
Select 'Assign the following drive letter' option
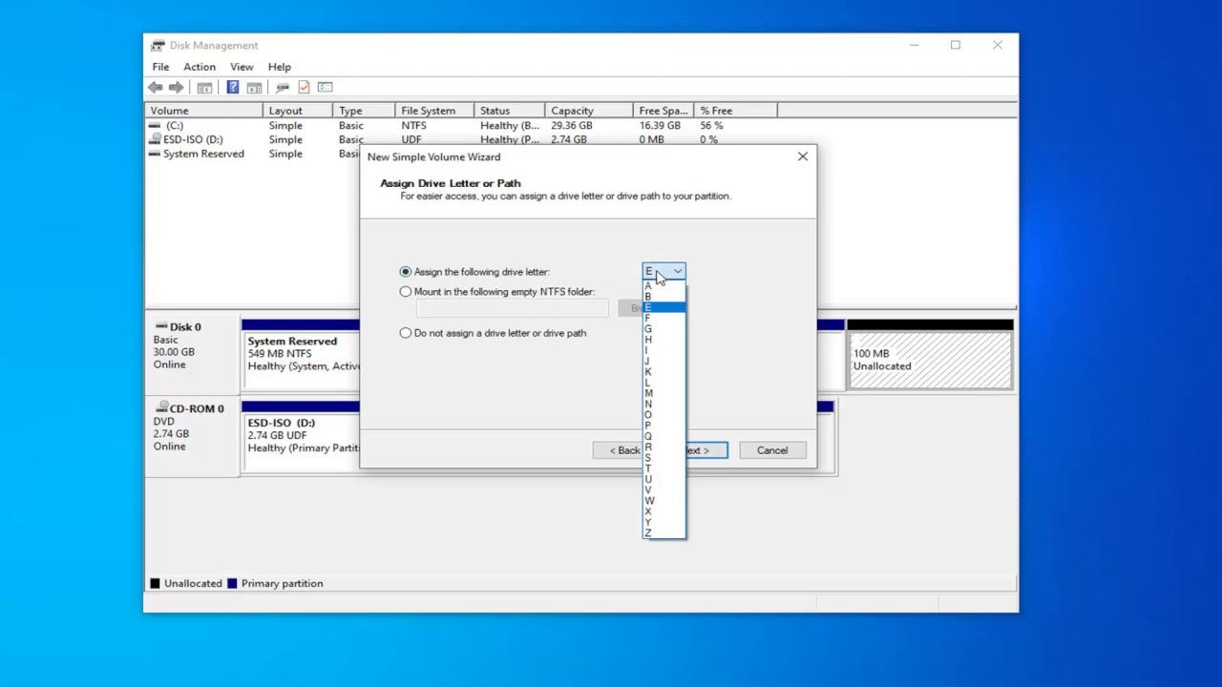pos(406,271)
